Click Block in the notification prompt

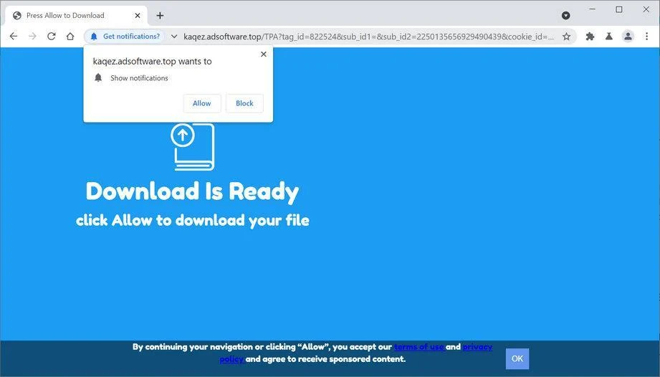point(244,103)
